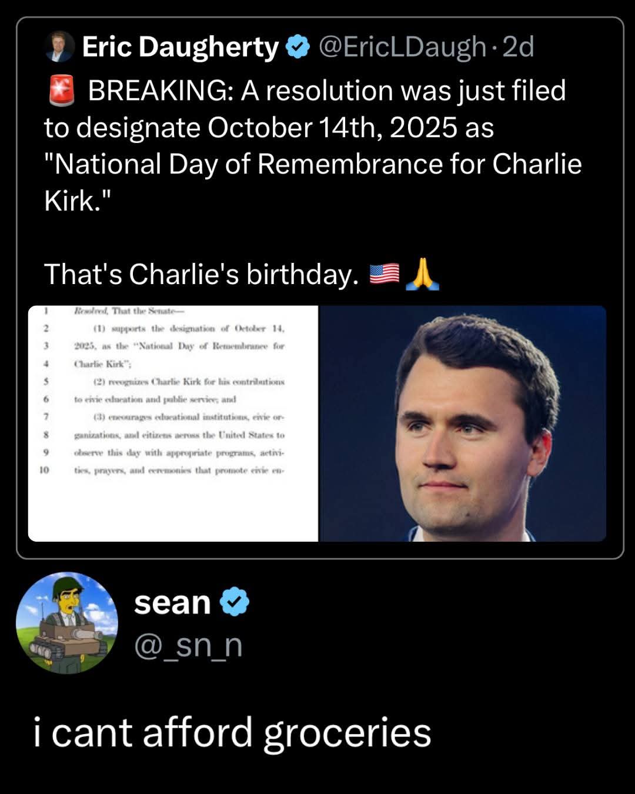Open sean's cartoon tank profile picture
The image size is (635, 794).
(x=67, y=623)
